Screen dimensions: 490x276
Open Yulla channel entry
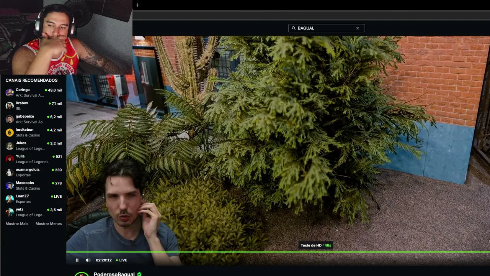33,159
